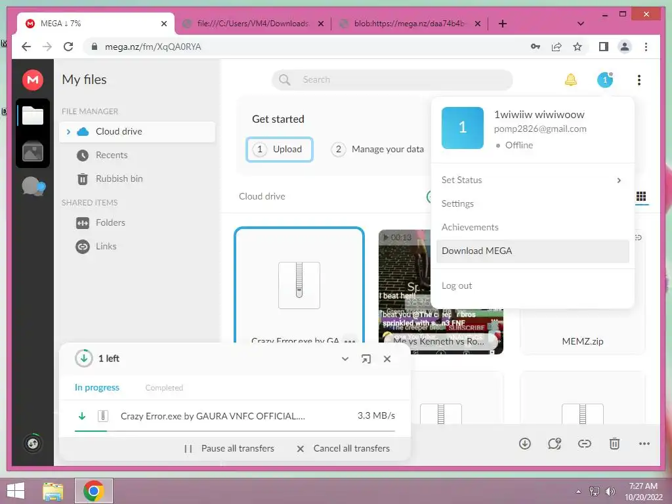
Task: Open tab search dropdown arrow
Action: [581, 24]
